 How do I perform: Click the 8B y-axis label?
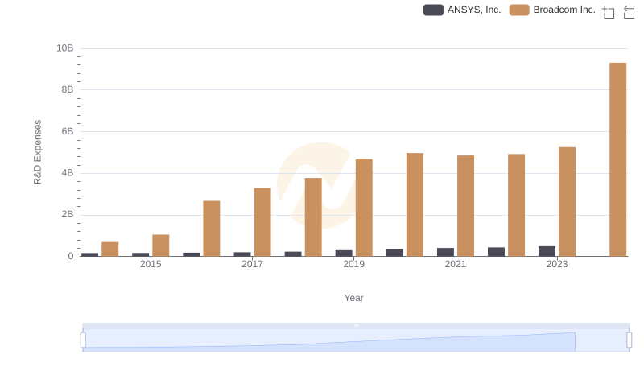tap(68, 89)
